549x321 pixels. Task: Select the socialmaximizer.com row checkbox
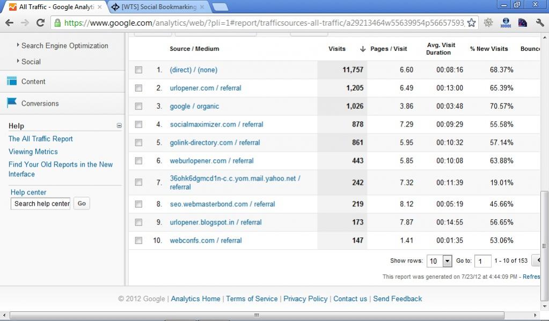tap(138, 124)
